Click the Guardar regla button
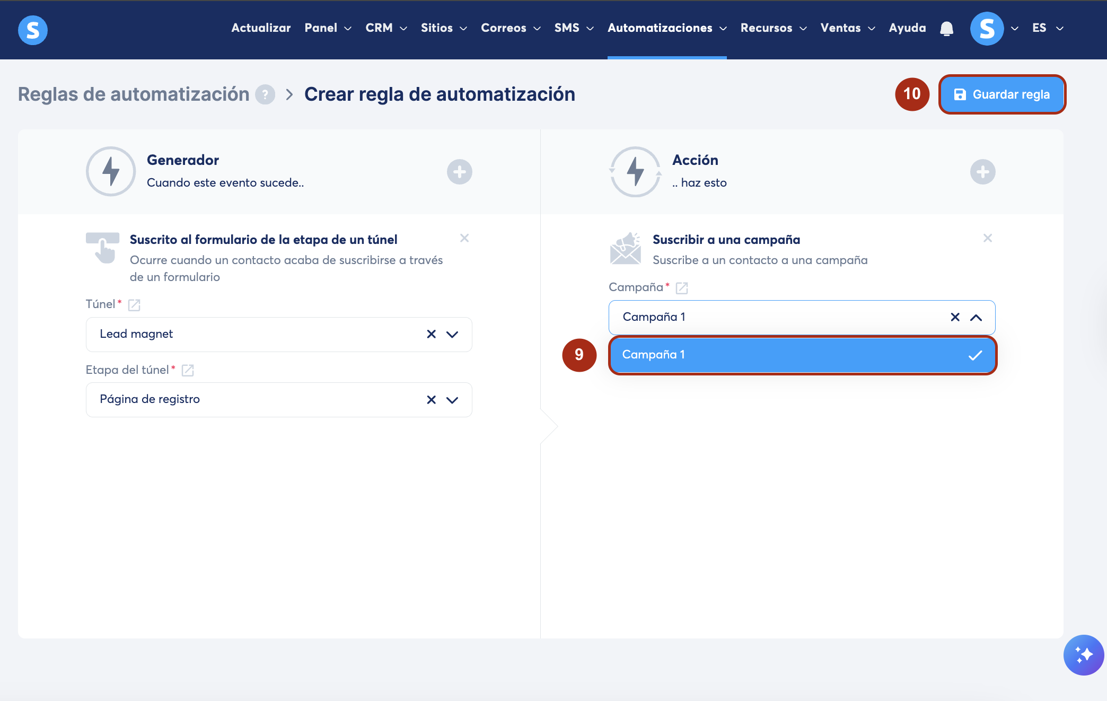The image size is (1107, 701). tap(1001, 94)
